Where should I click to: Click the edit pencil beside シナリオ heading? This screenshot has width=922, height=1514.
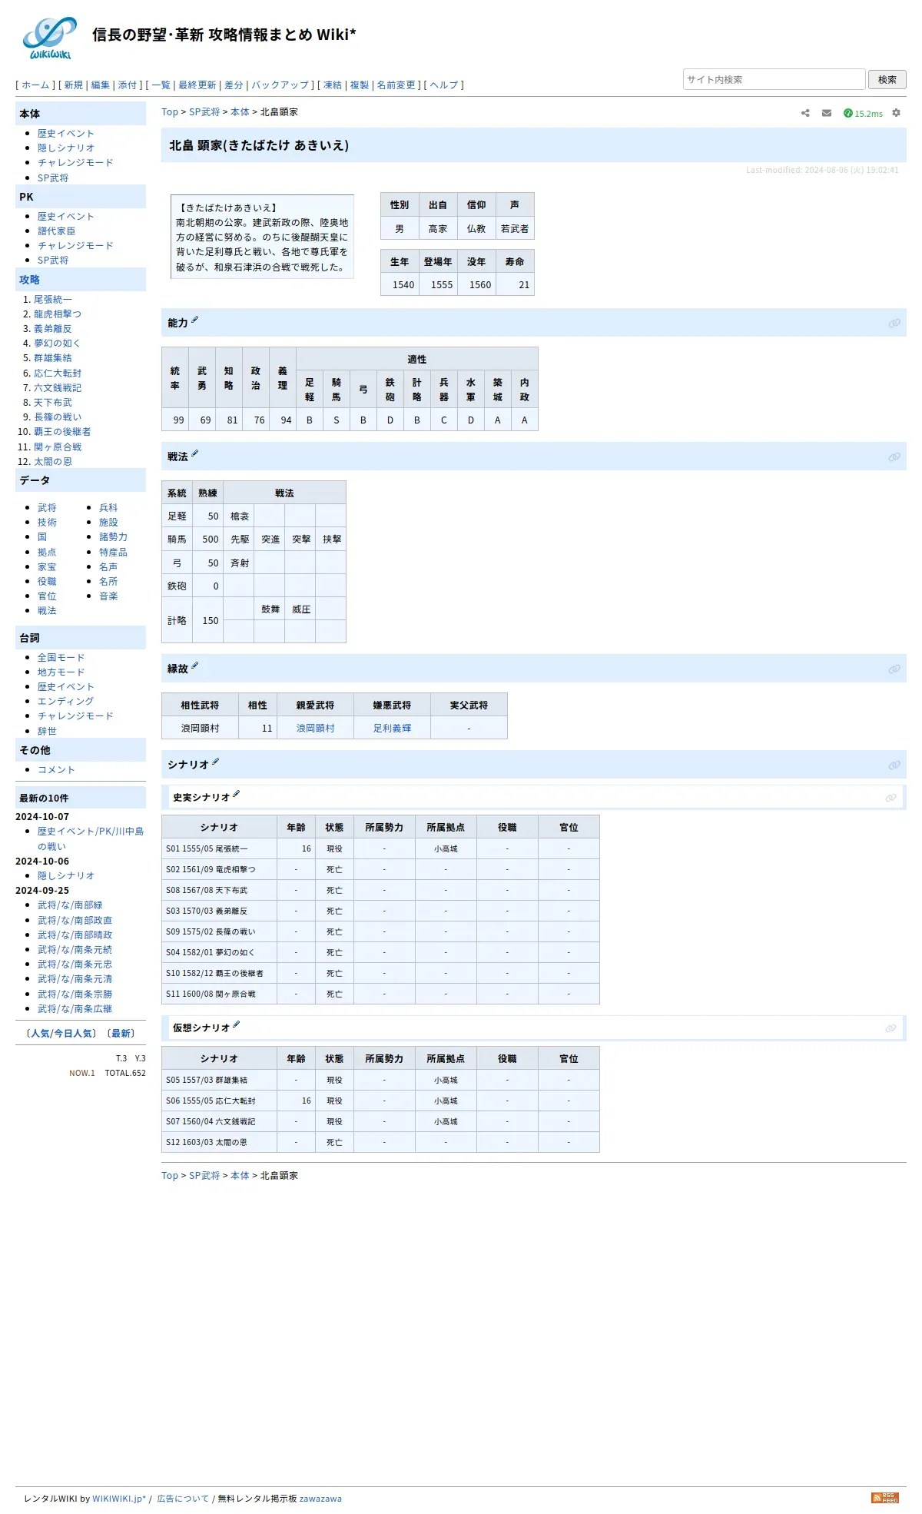tap(215, 762)
